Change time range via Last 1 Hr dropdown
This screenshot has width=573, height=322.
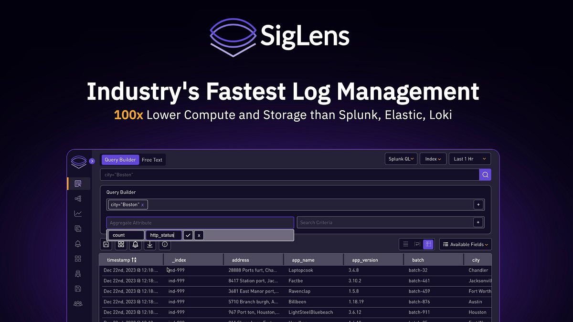[x=469, y=158]
